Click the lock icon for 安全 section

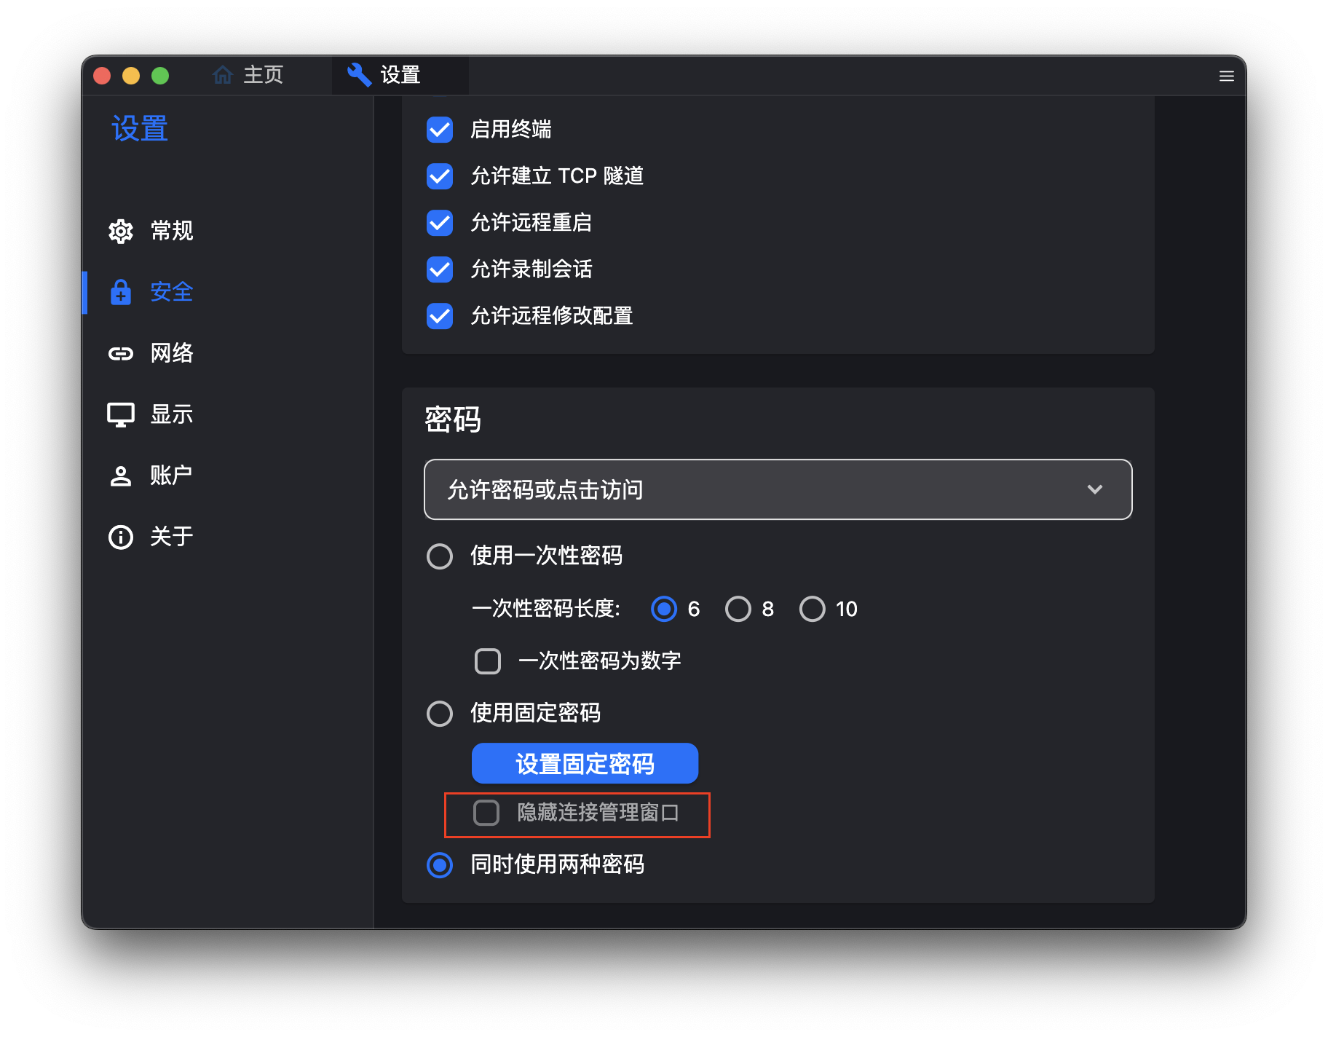tap(121, 292)
